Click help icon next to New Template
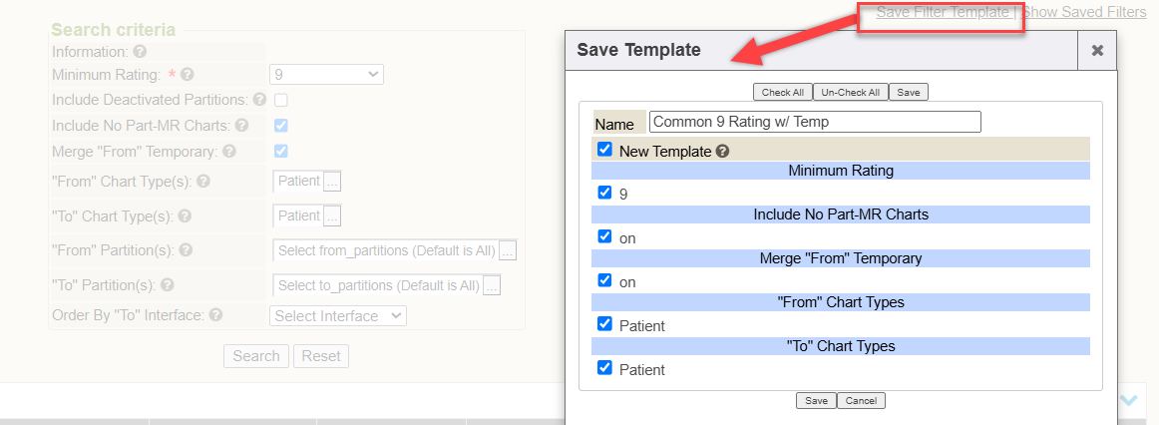Viewport: 1159px width, 425px height. tap(722, 152)
